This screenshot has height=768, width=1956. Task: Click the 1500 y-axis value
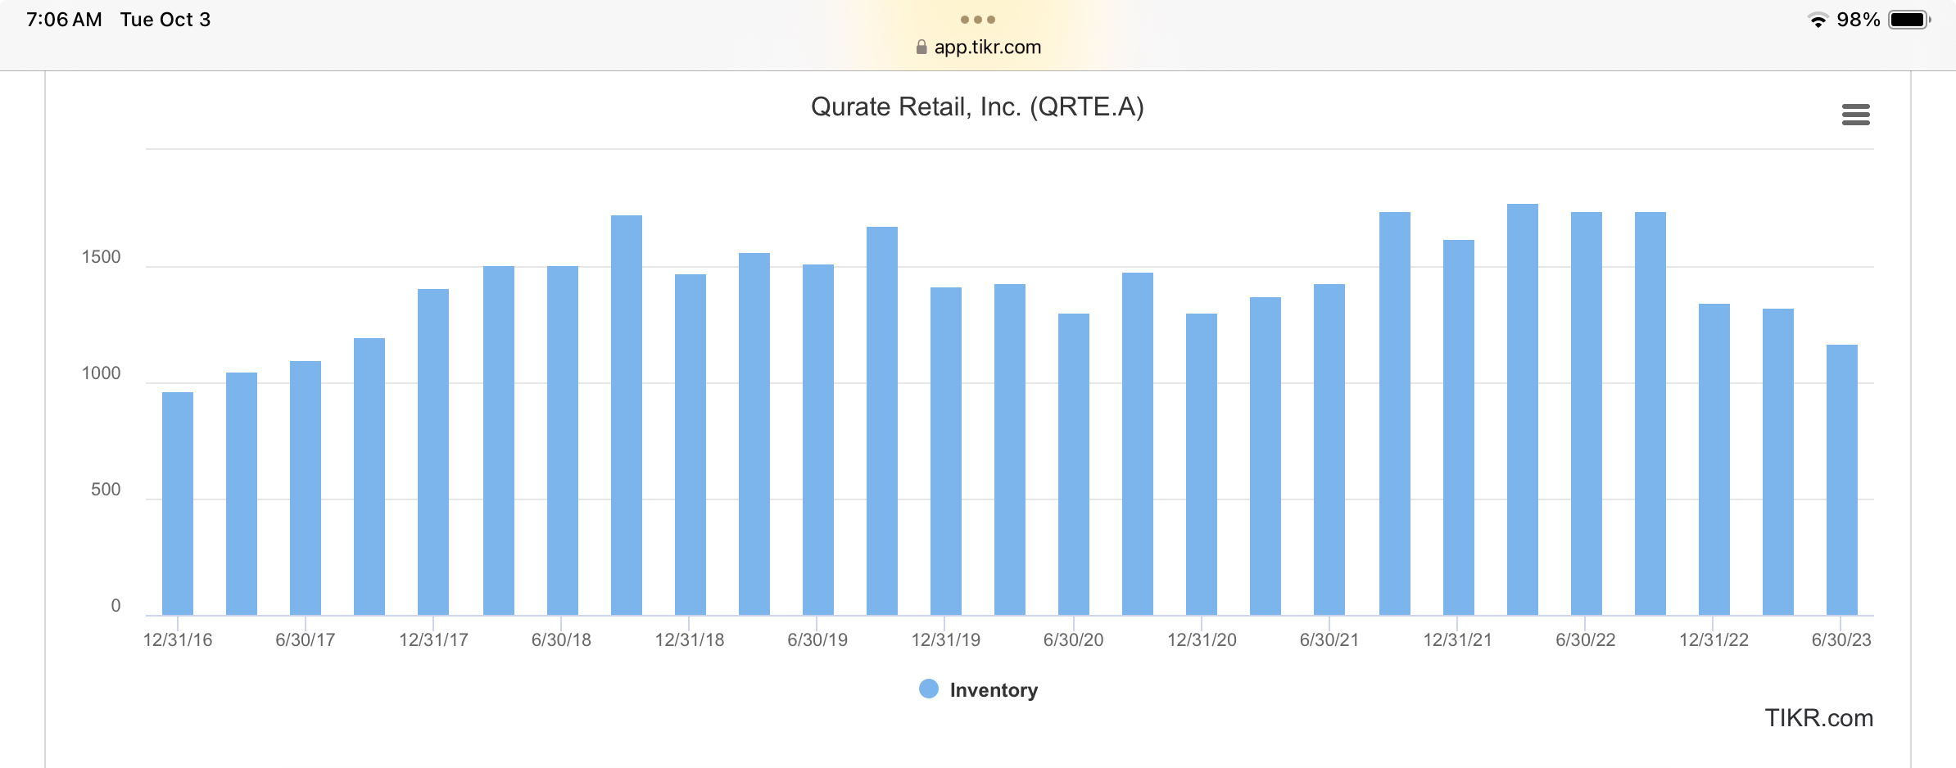pos(101,257)
